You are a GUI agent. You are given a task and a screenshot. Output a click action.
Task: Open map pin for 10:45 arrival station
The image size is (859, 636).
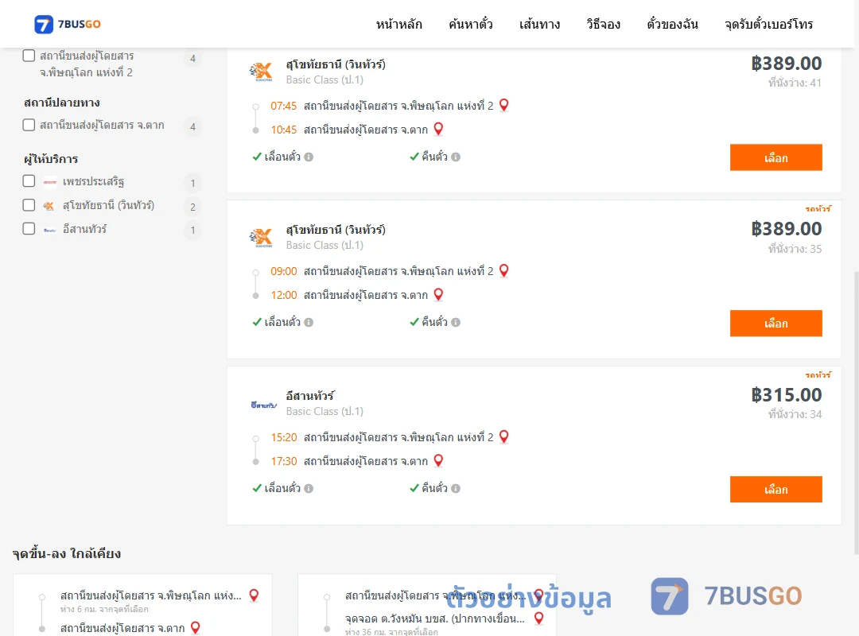[x=438, y=130]
